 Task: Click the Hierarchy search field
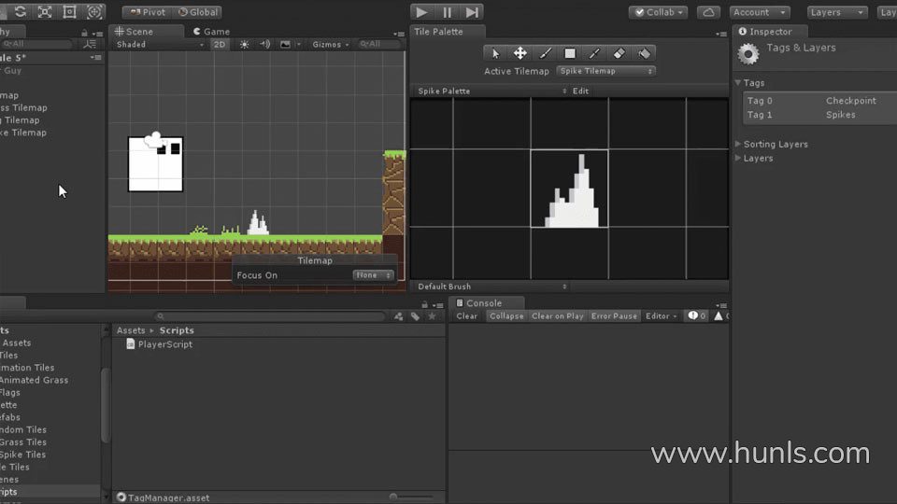(x=36, y=44)
